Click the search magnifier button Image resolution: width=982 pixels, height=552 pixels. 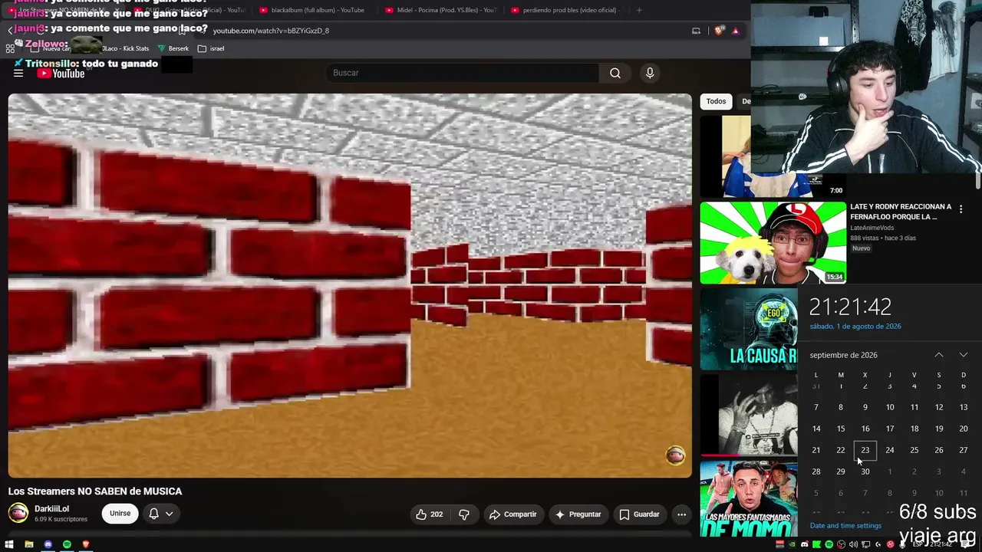coord(615,73)
